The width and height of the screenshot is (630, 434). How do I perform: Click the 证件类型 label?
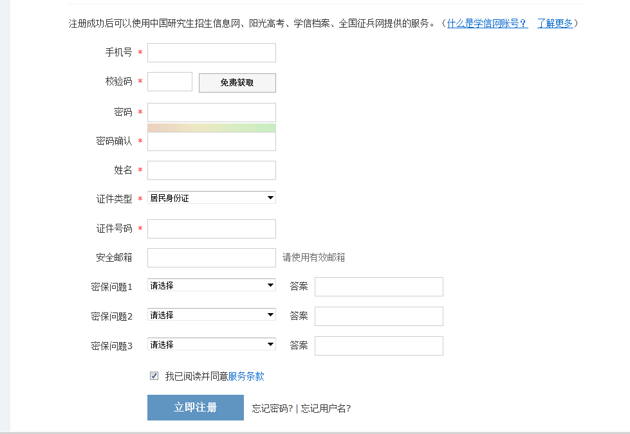click(114, 199)
